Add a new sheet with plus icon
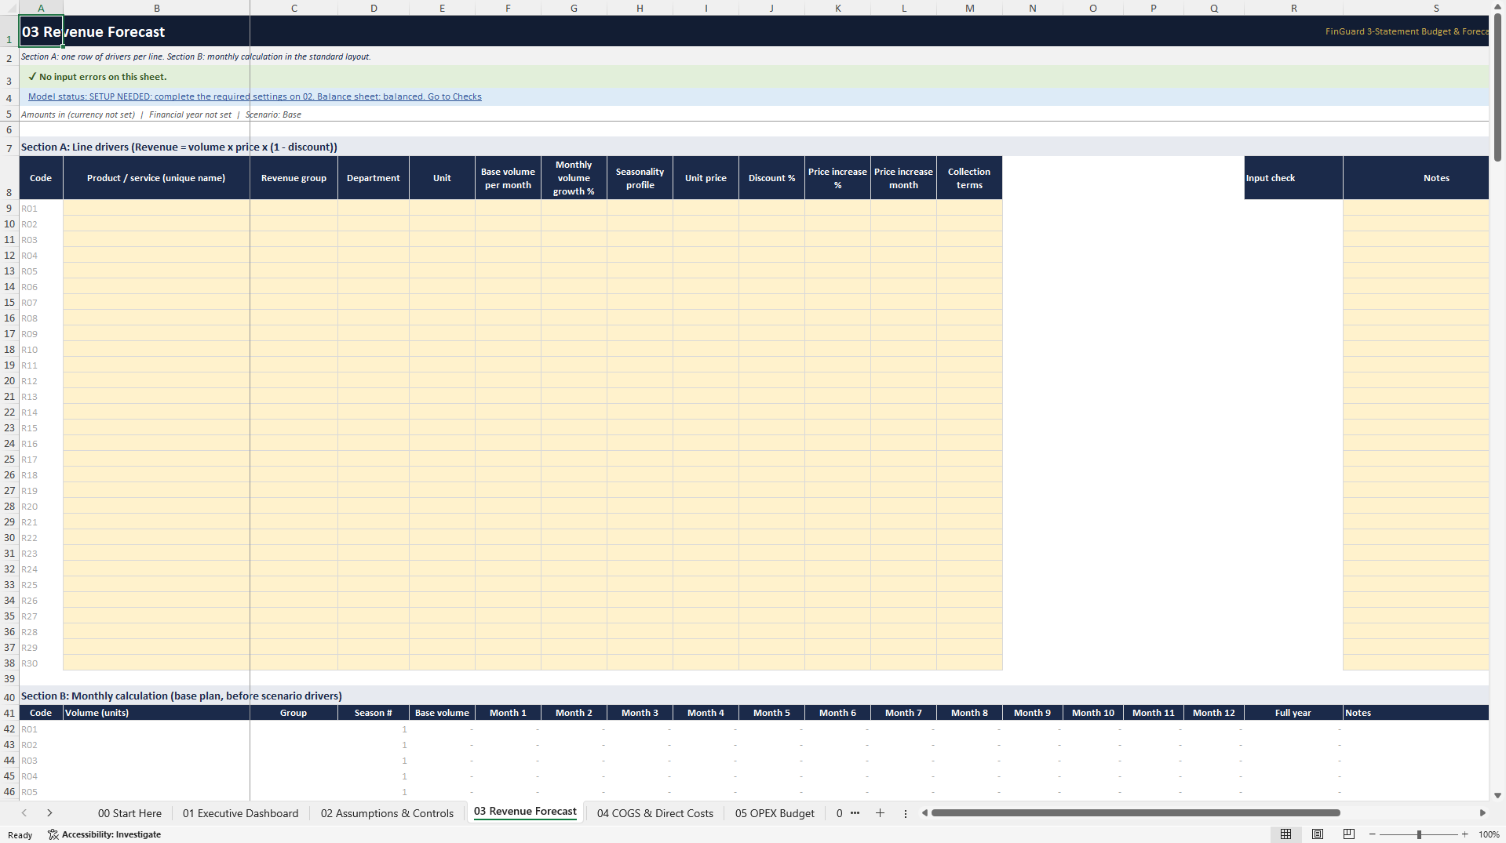Viewport: 1506px width, 843px height. click(x=880, y=813)
